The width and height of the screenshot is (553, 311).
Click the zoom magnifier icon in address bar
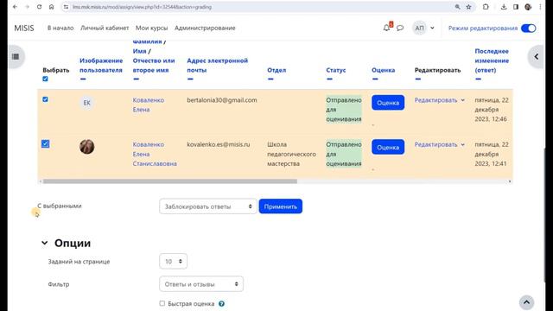pyautogui.click(x=457, y=7)
